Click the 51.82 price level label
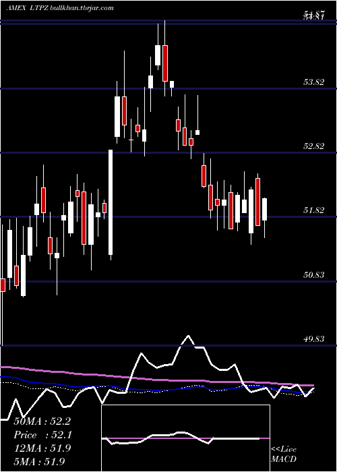This screenshot has width=337, height=472. click(x=314, y=210)
